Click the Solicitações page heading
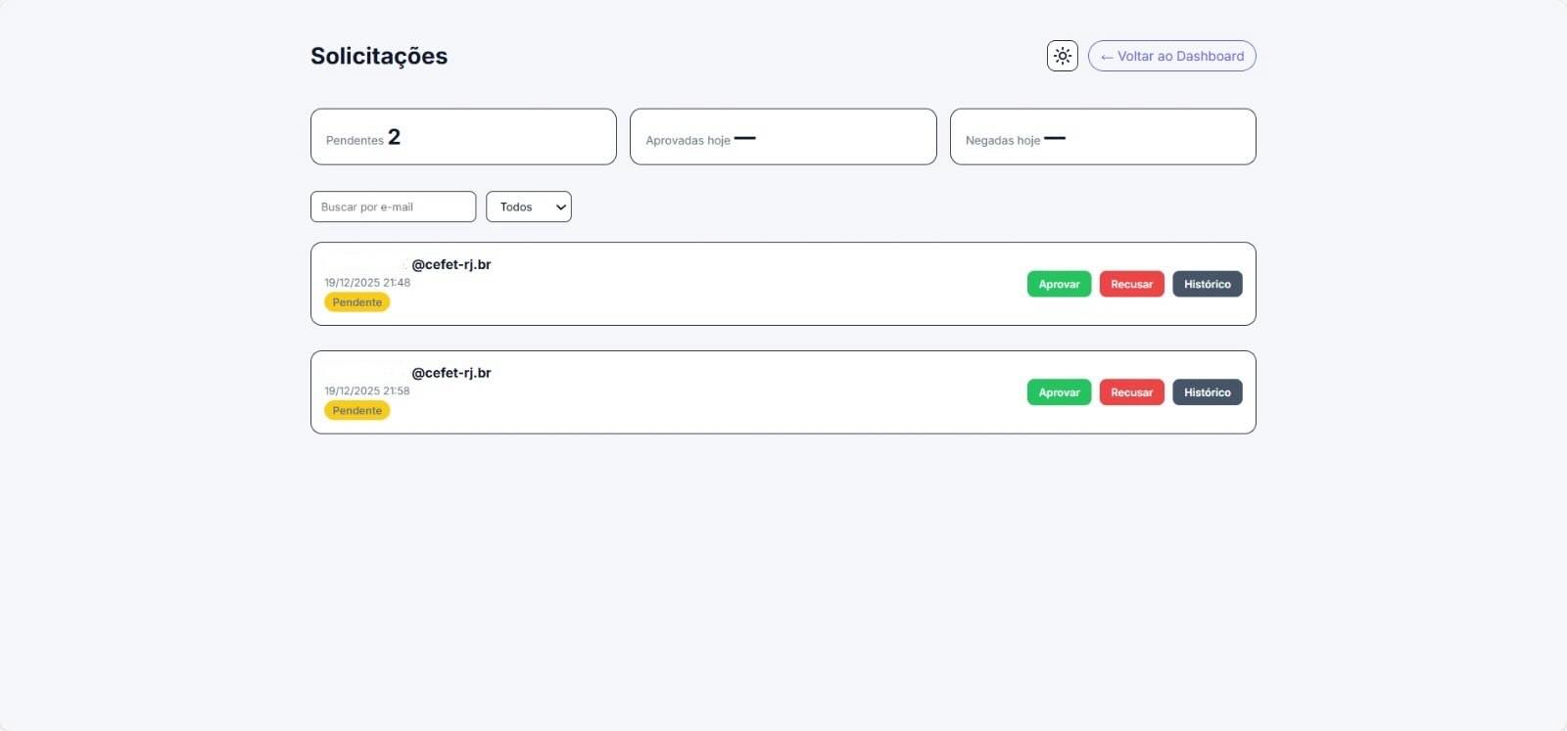1567x731 pixels. tap(379, 56)
